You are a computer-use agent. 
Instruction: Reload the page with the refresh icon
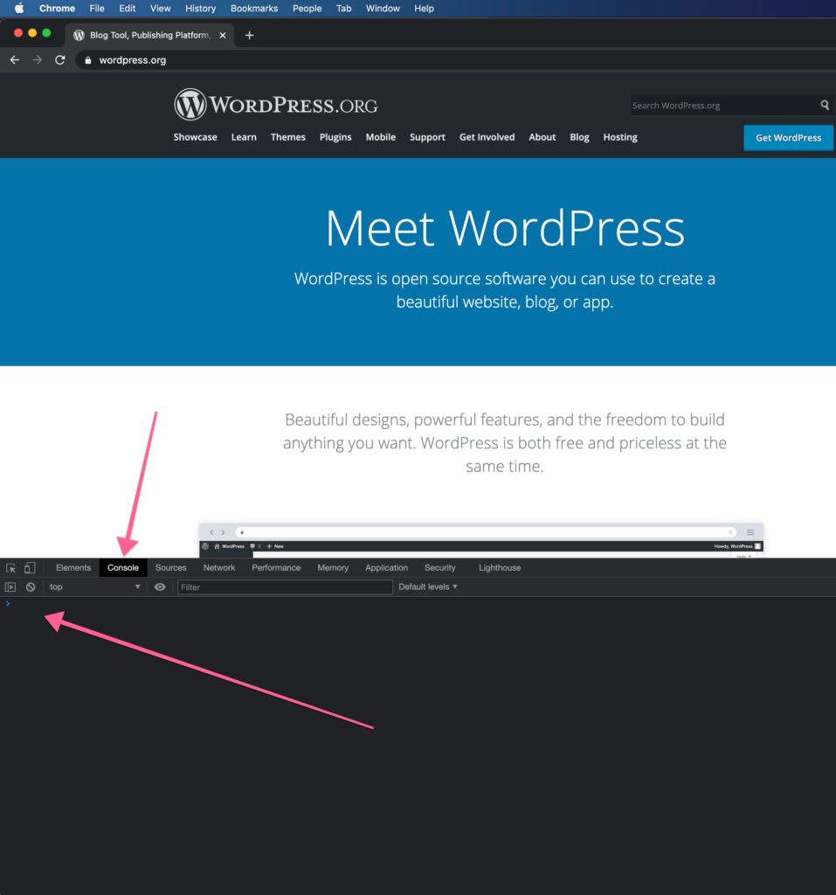tap(60, 60)
